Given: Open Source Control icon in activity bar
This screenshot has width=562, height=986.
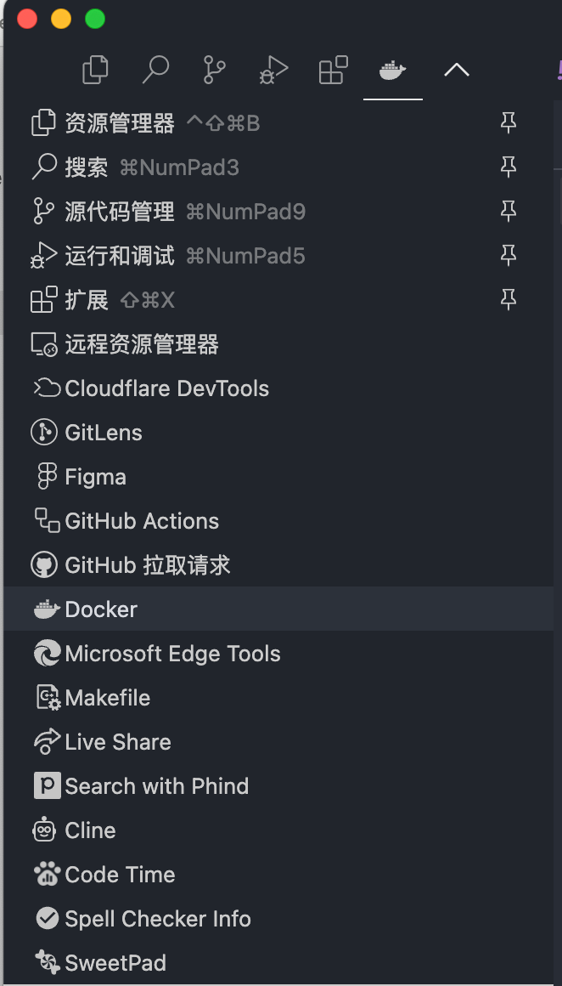Looking at the screenshot, I should coord(214,71).
